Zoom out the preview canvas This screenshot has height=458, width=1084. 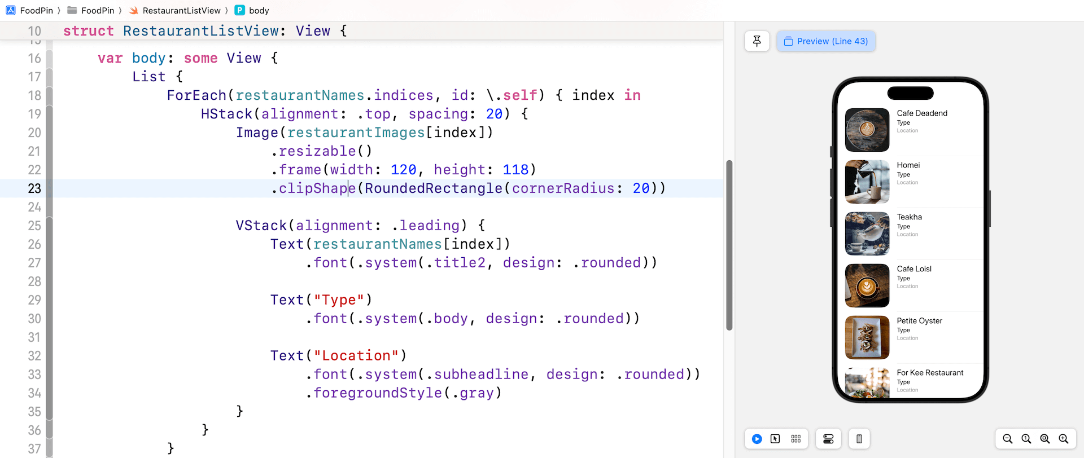(1007, 439)
